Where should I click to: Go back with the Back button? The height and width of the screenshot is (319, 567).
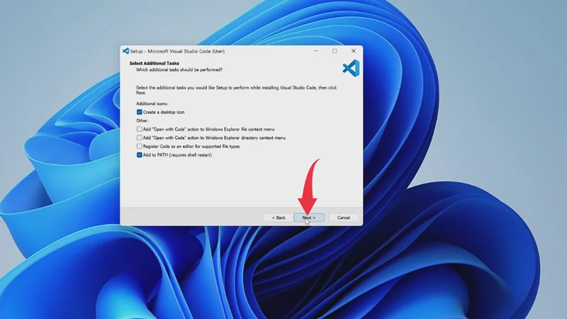pos(279,218)
